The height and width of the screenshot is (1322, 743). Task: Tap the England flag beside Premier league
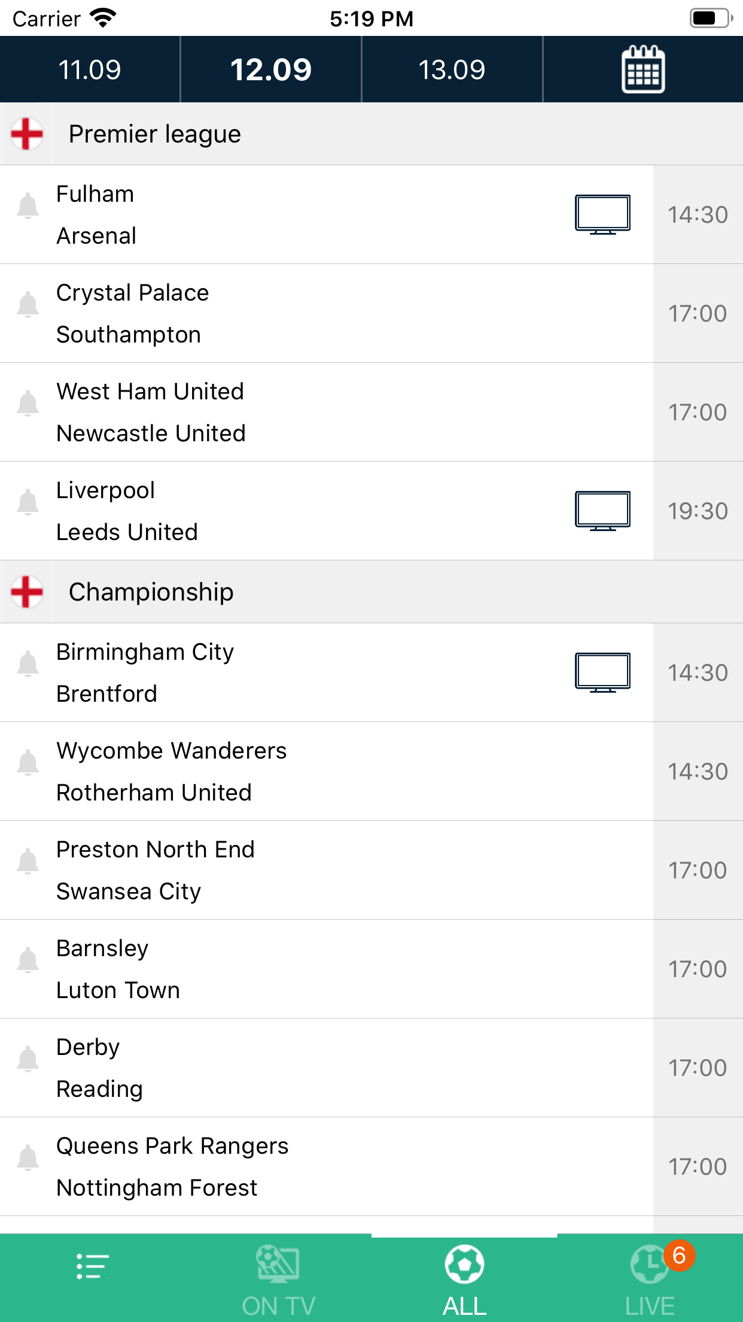(27, 134)
